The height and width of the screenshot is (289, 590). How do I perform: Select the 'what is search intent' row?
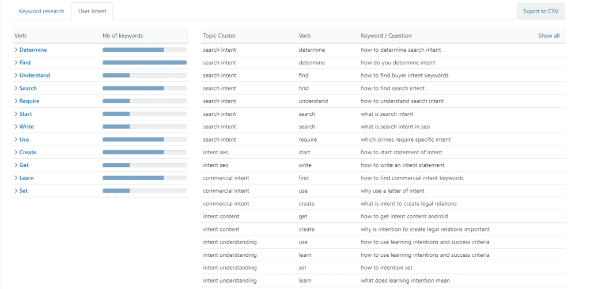[383, 114]
